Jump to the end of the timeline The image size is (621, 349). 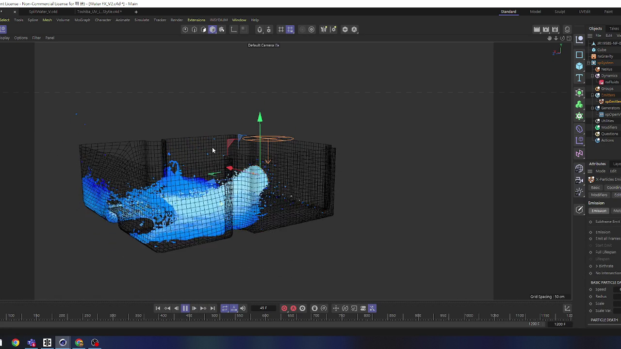pyautogui.click(x=212, y=308)
